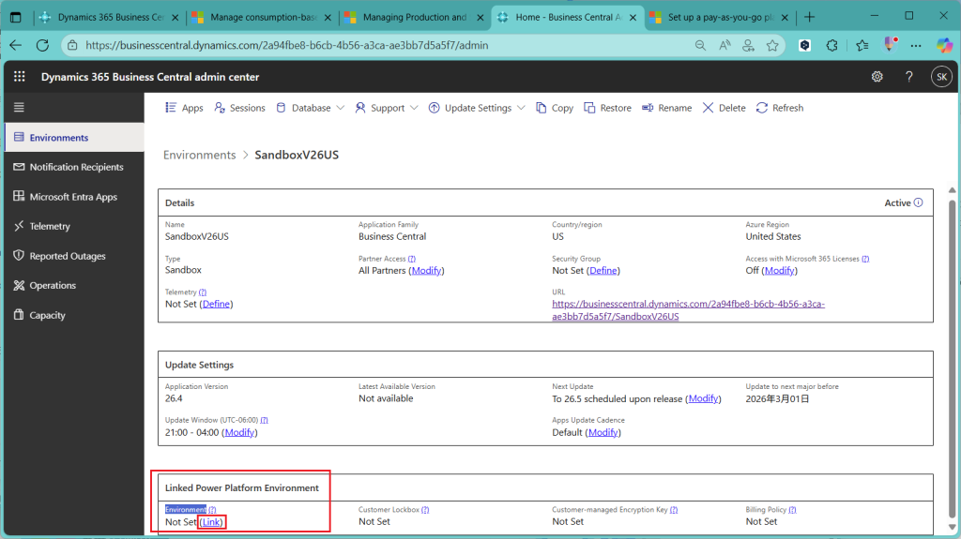
Task: Open the SK account avatar
Action: tap(941, 77)
